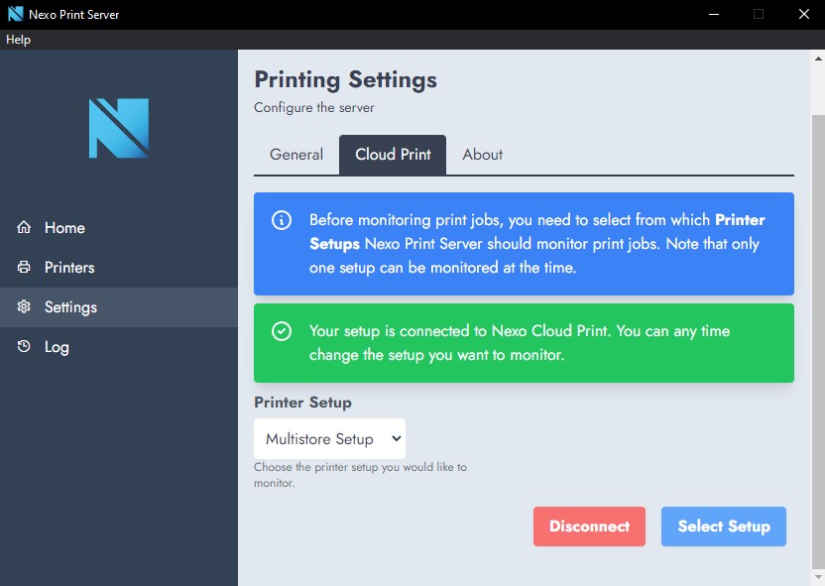Click the vertical scrollbar thumb
Screen dimensions: 825x586
point(818,341)
